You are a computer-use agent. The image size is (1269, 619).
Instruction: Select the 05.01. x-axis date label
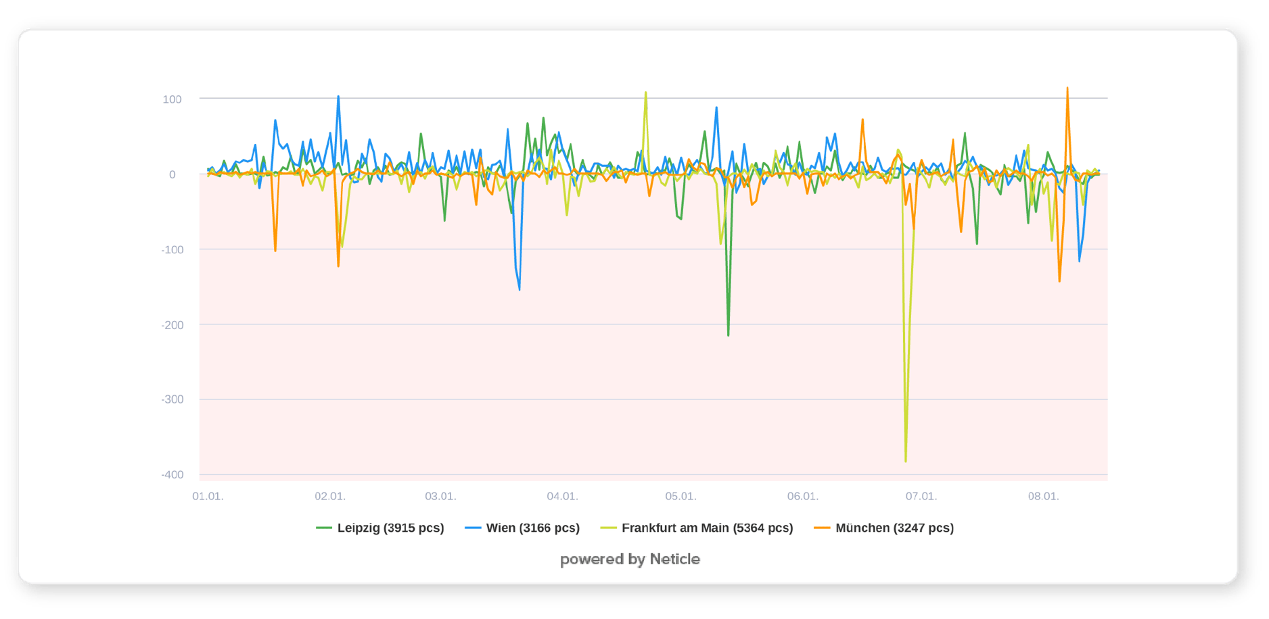tap(680, 496)
